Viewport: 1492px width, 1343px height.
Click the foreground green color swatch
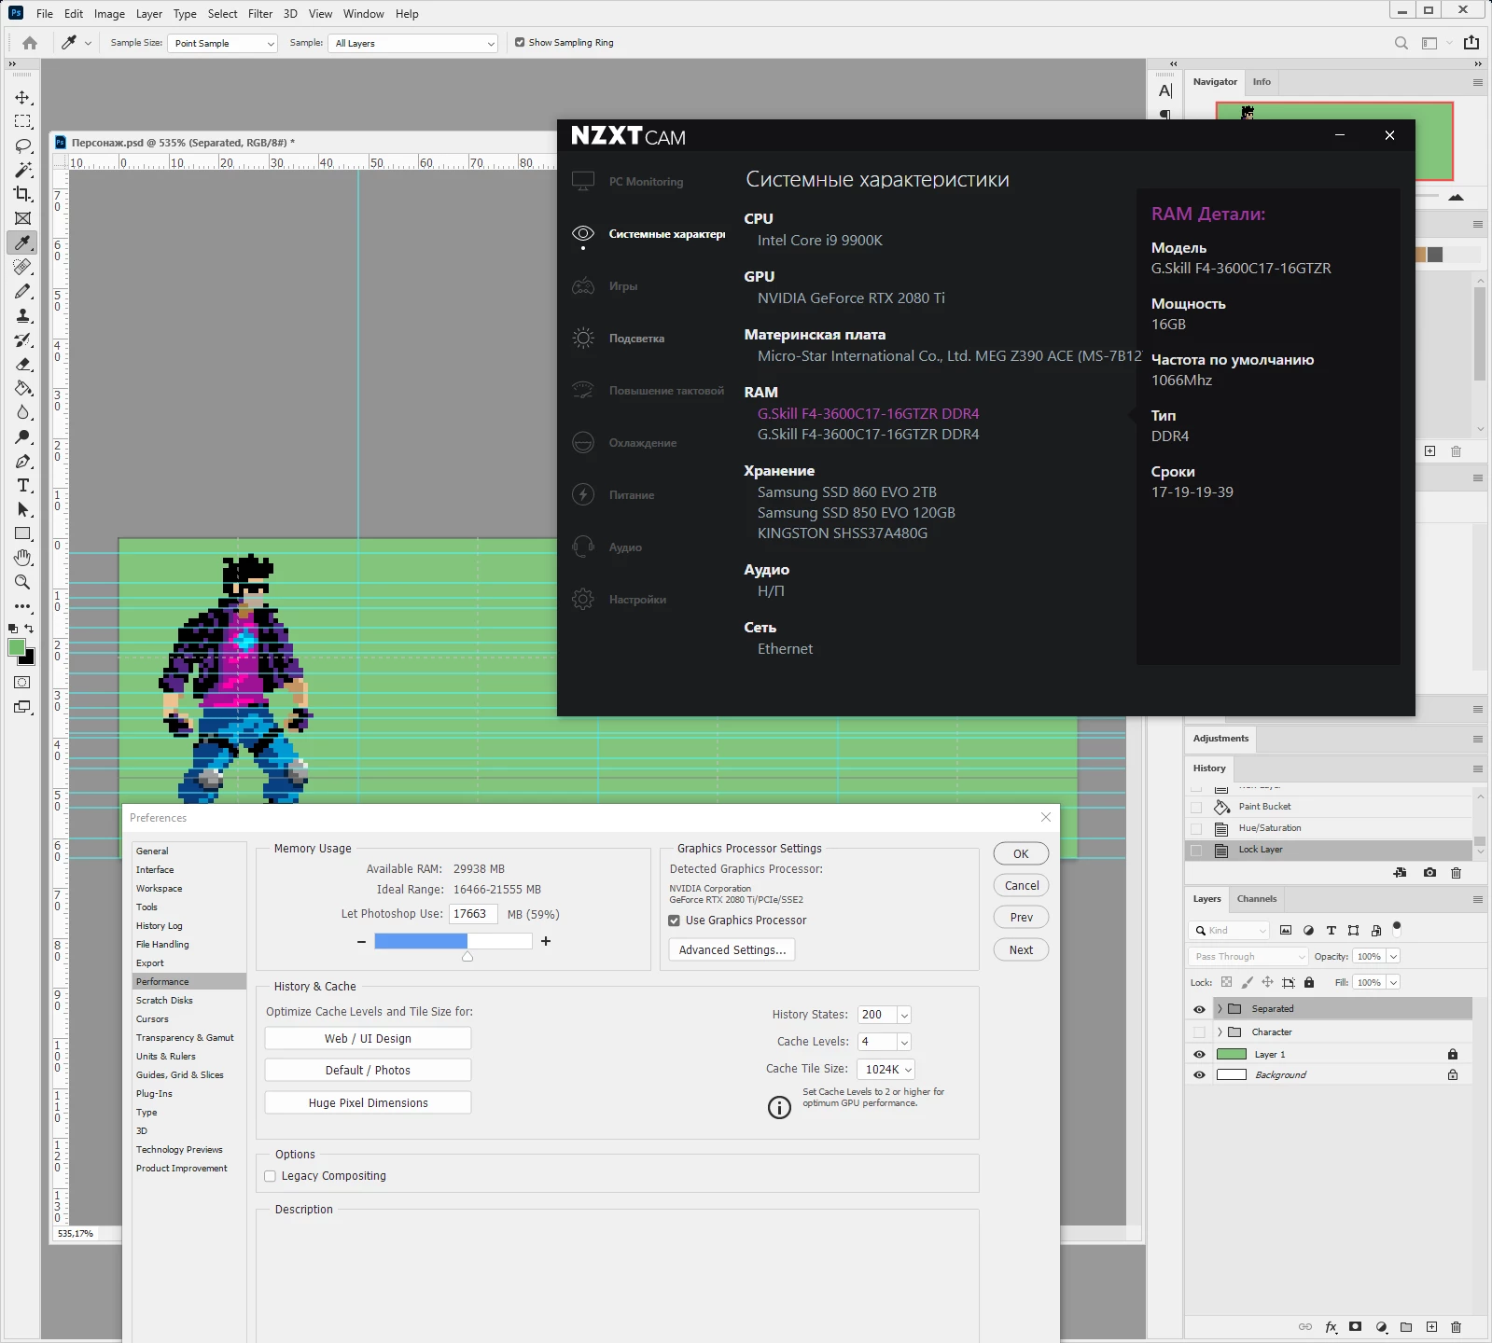pos(17,648)
